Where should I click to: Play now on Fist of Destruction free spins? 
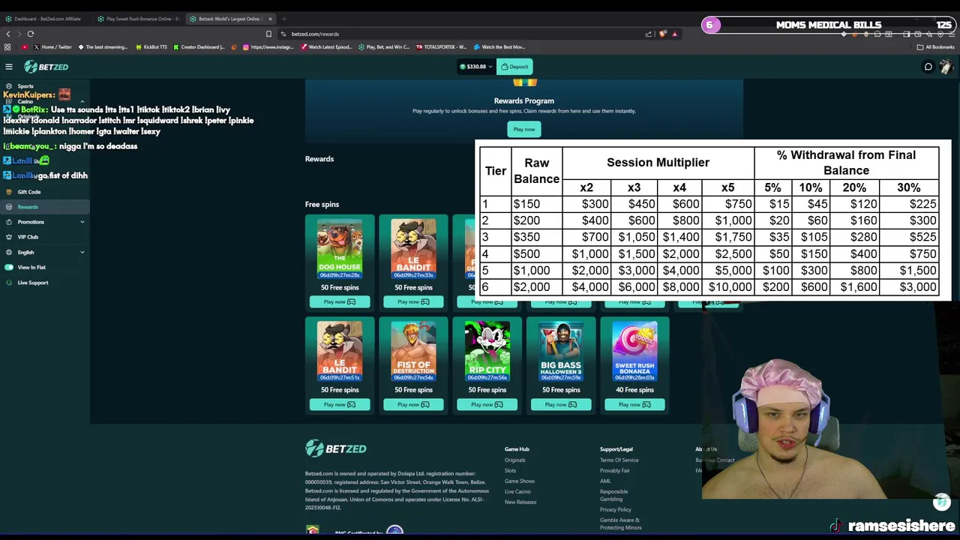pyautogui.click(x=413, y=404)
